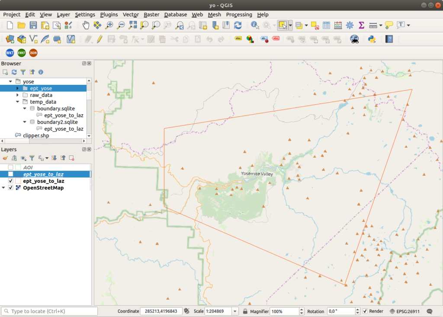Viewport: 443px width, 317px height.
Task: Open the Layer menu
Action: (63, 14)
